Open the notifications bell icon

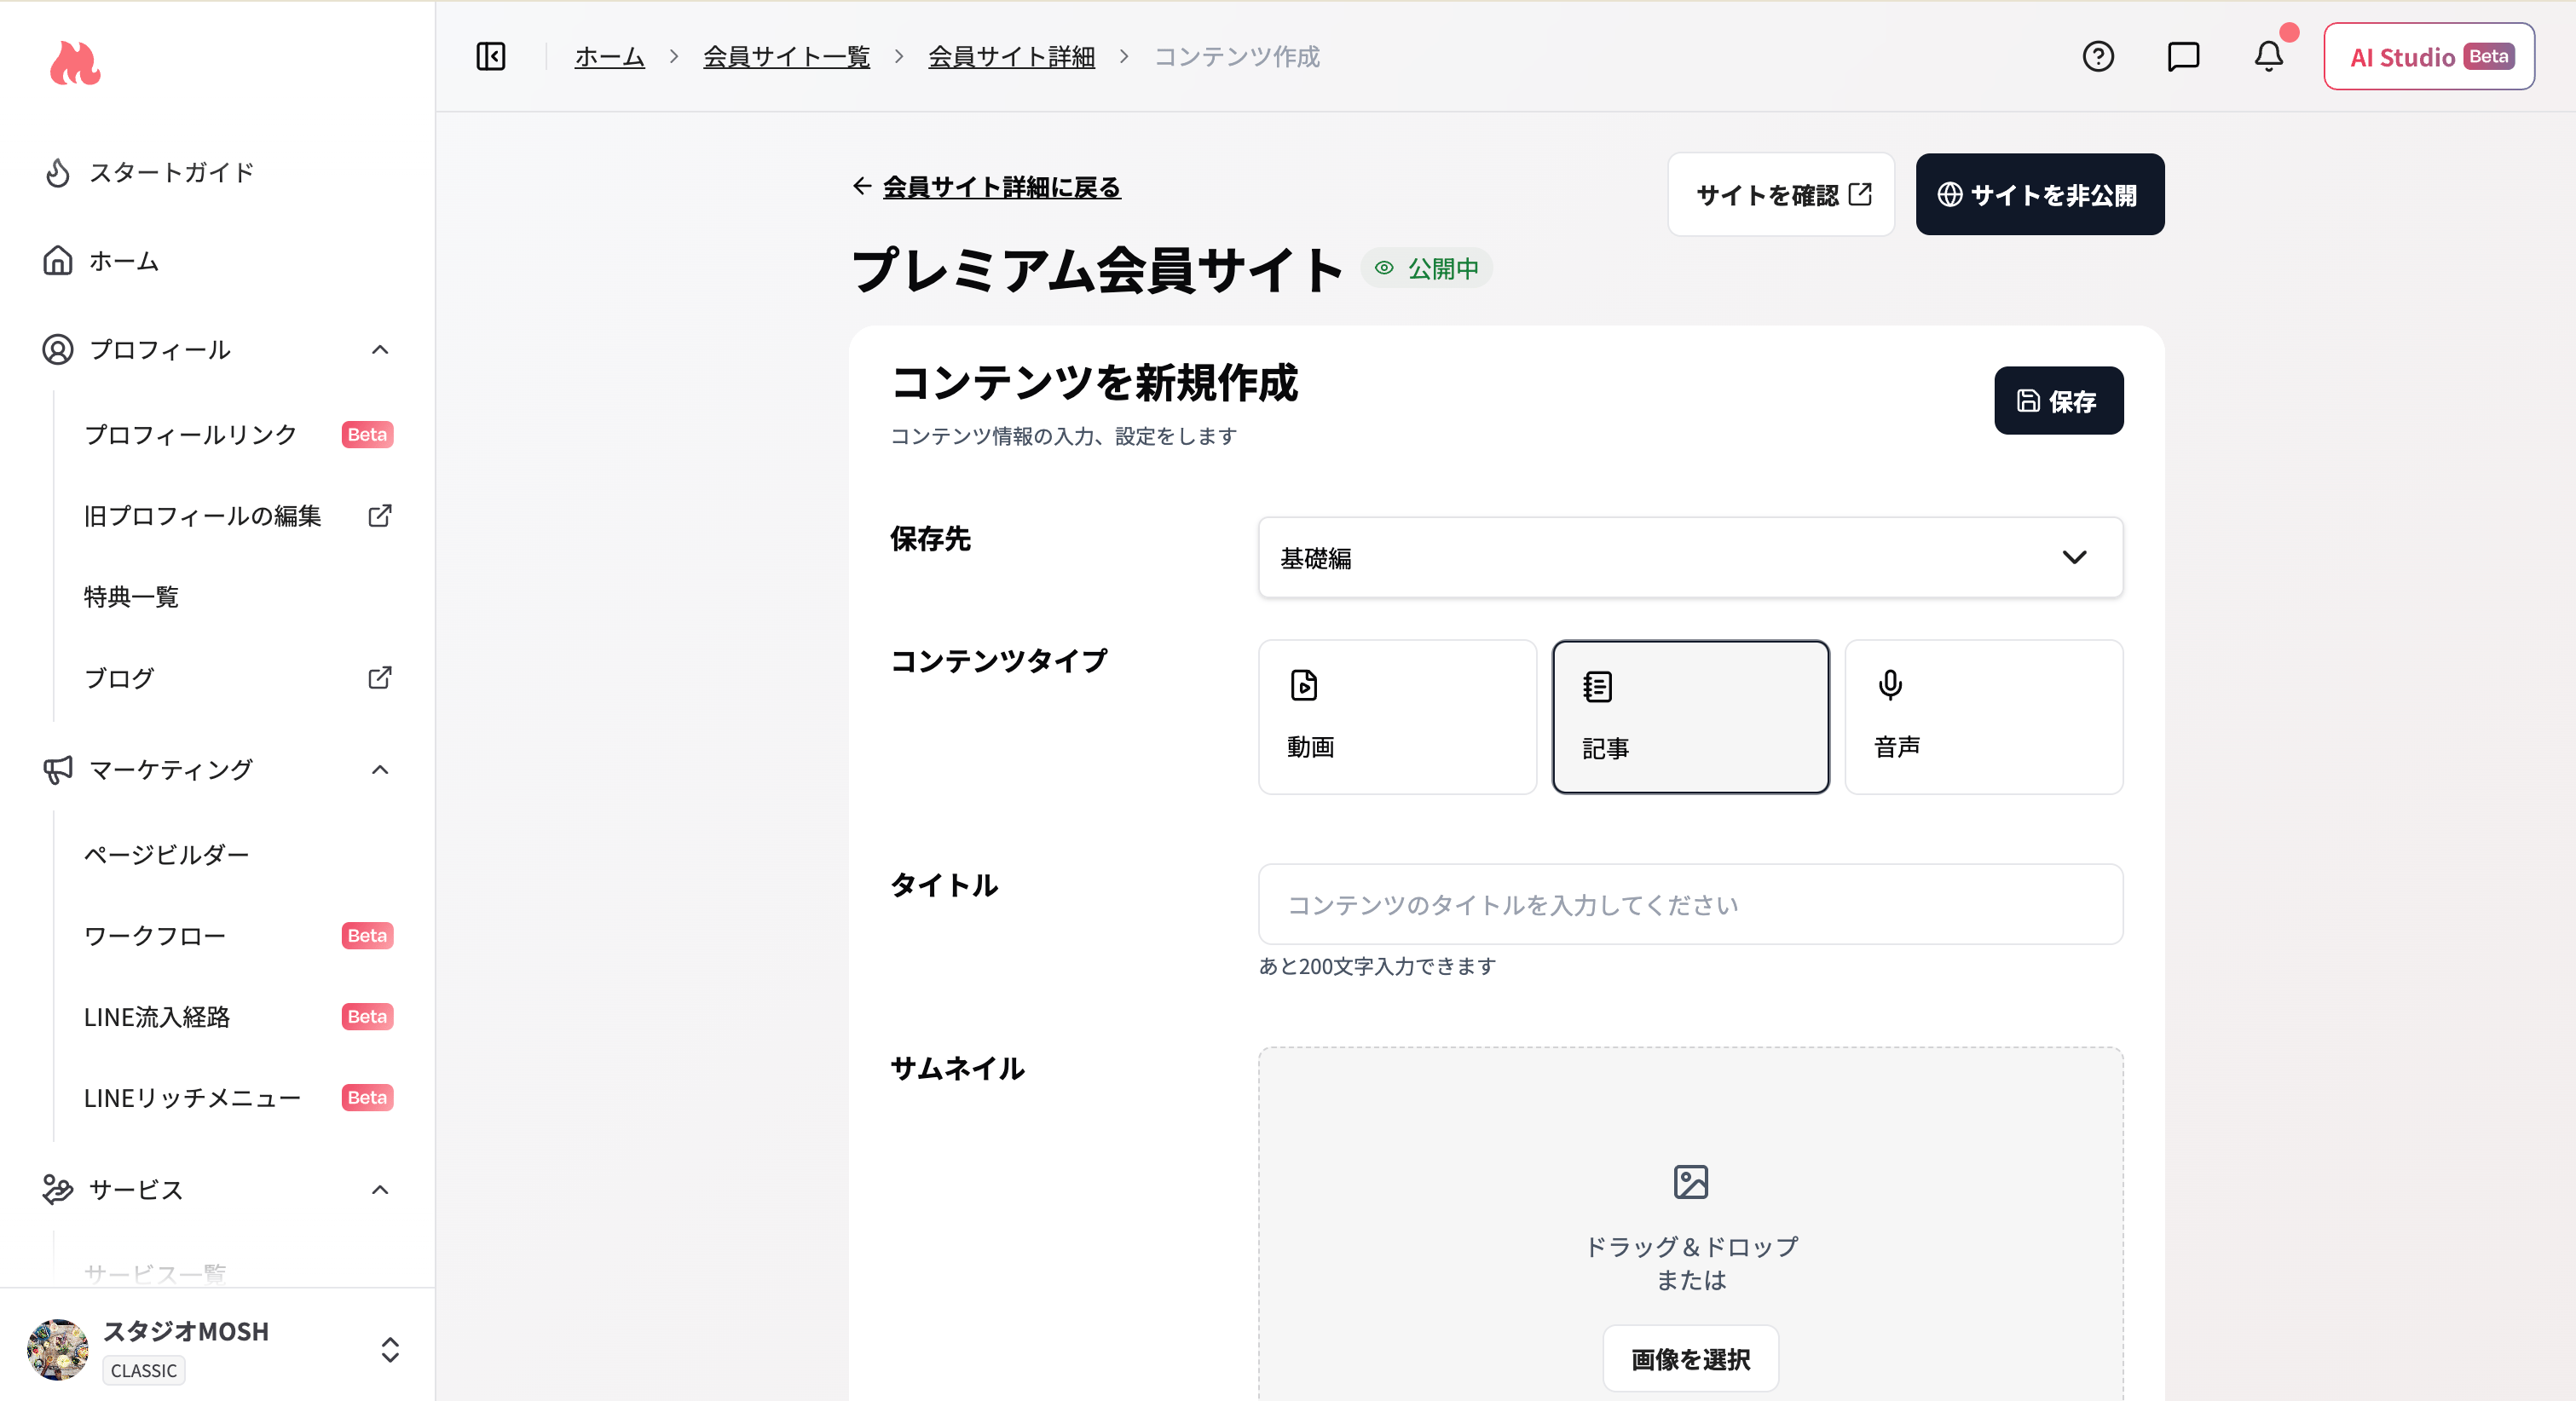(x=2268, y=56)
